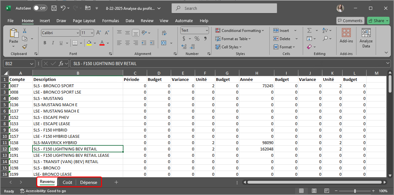This screenshot has height=195, width=394.
Task: Switch to the Dépense sheet tab
Action: pos(88,182)
